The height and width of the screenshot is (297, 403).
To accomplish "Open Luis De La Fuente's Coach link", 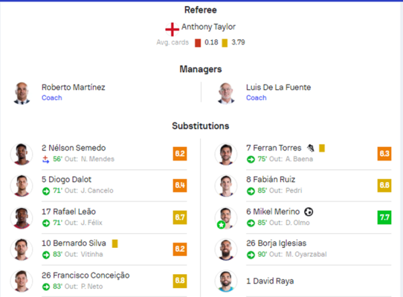I will (x=257, y=98).
